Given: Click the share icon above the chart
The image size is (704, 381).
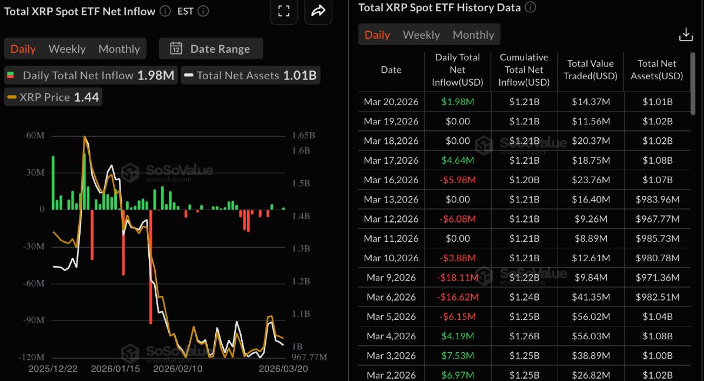Looking at the screenshot, I should [318, 12].
